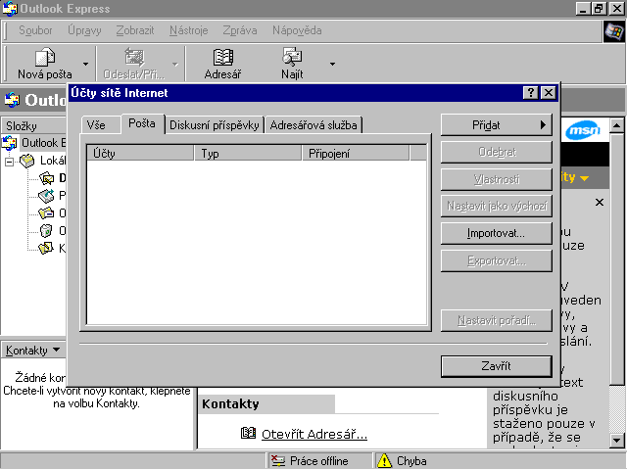Sort by the Připojení column header
This screenshot has height=470, width=627.
tap(356, 153)
